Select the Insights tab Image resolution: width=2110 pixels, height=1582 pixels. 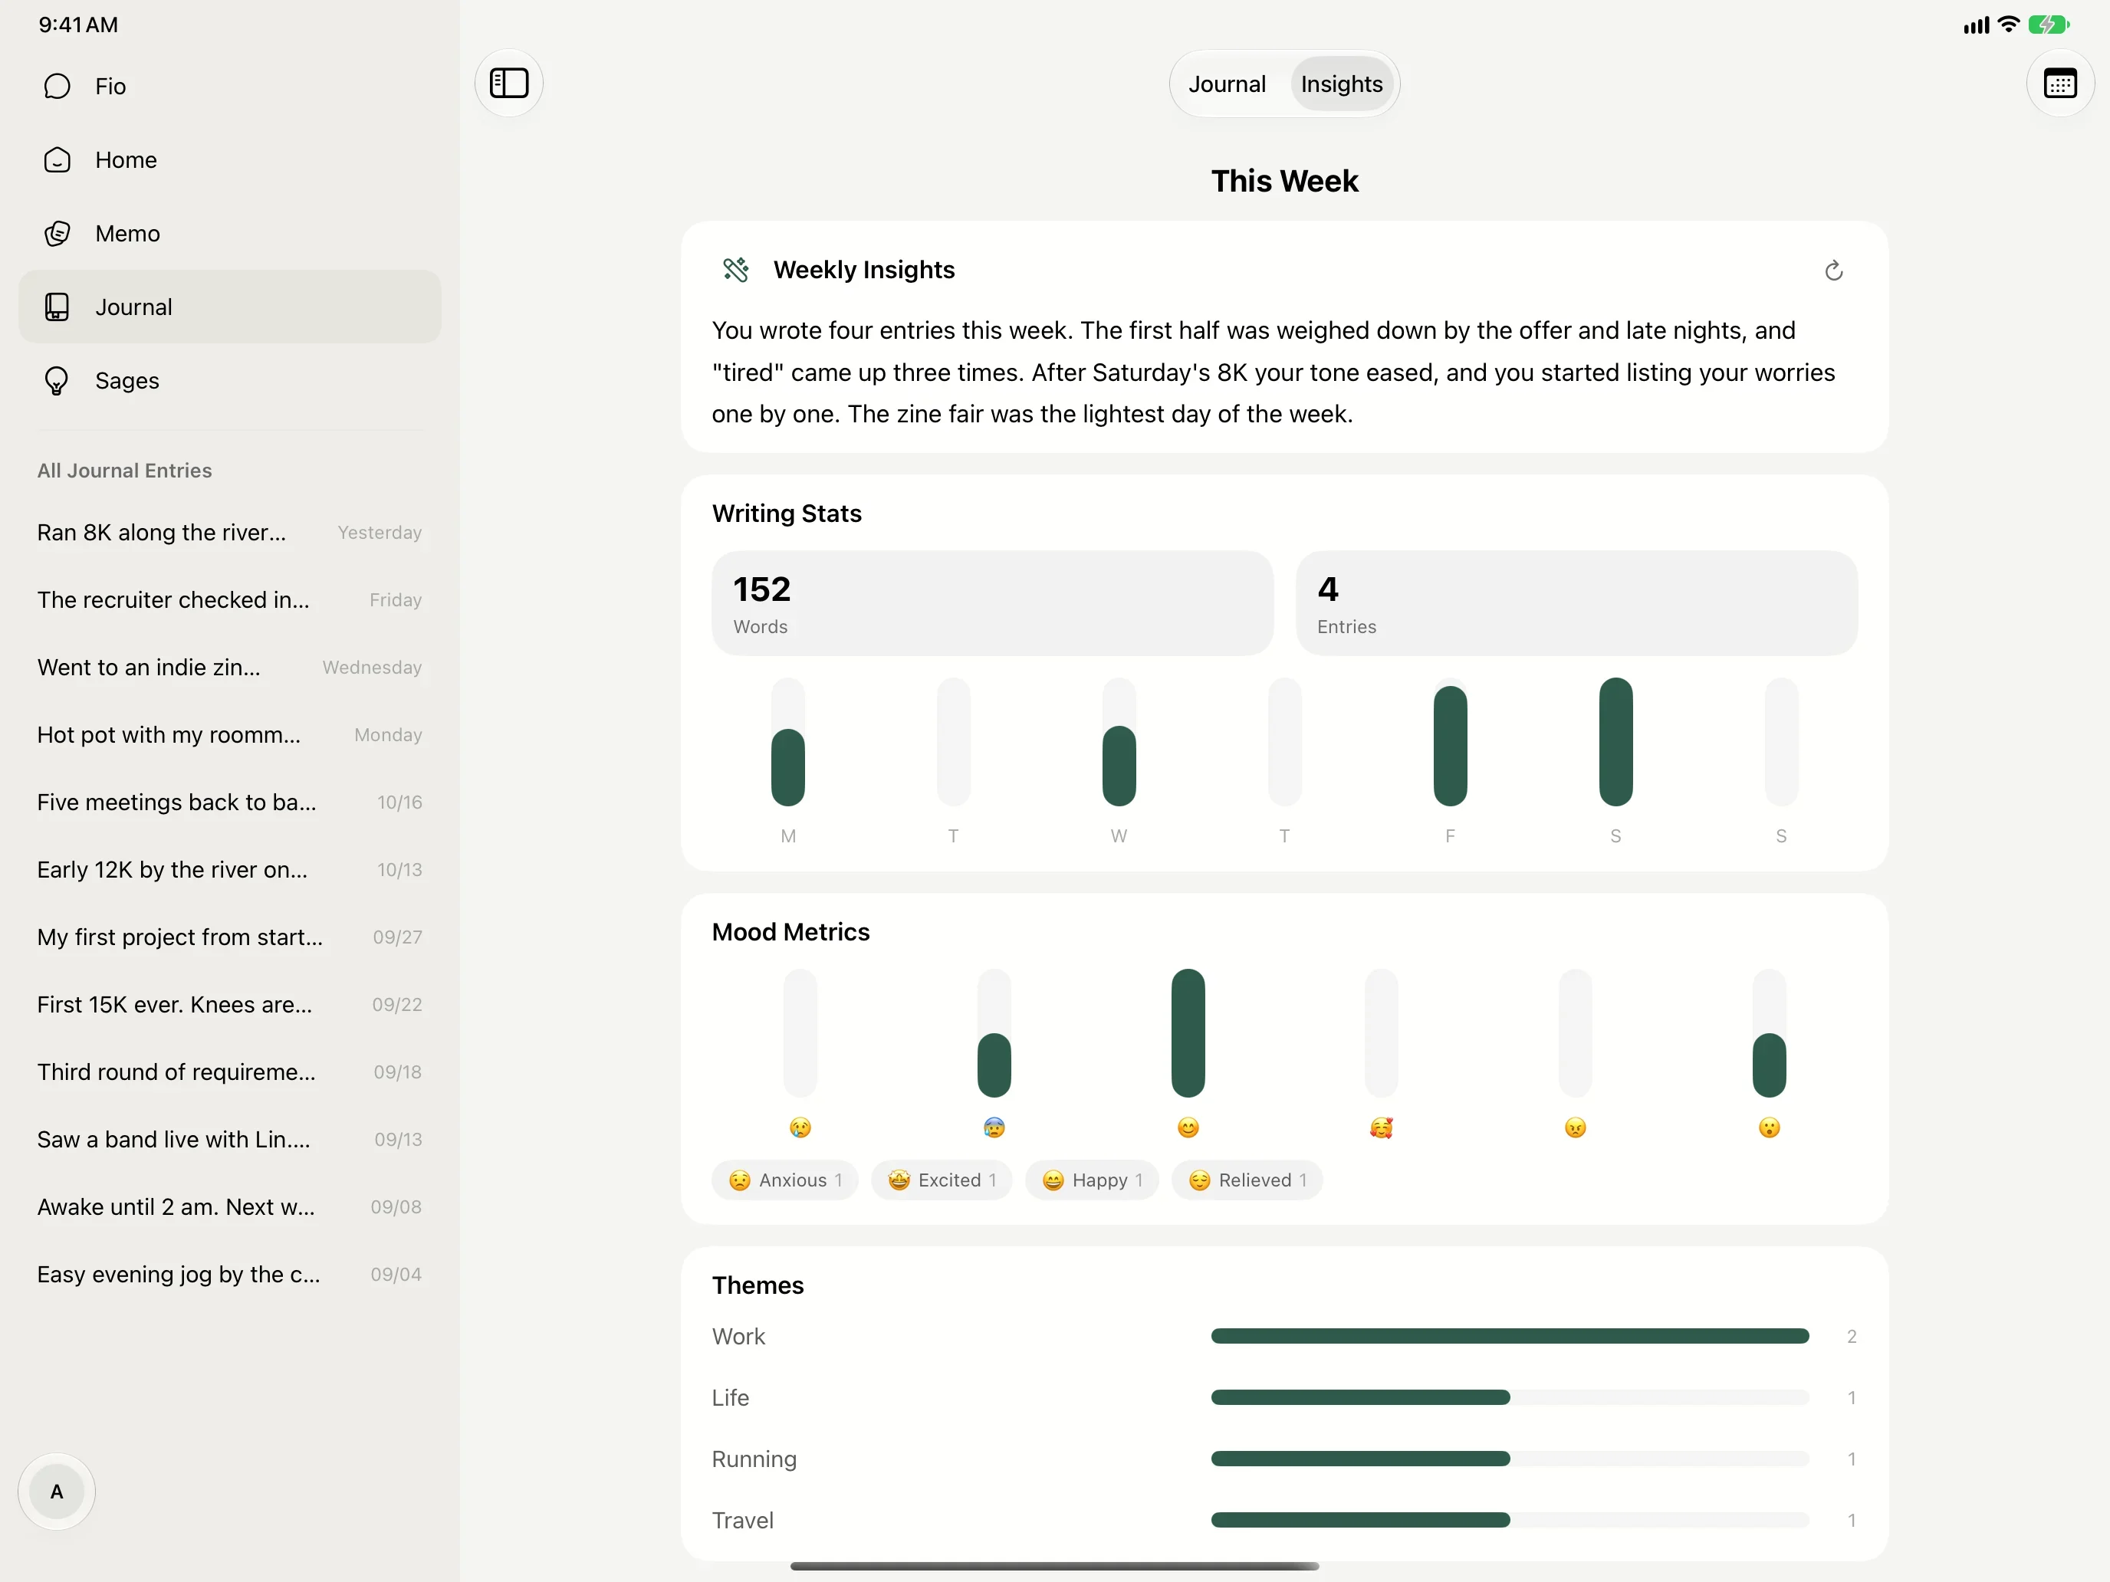tap(1341, 84)
